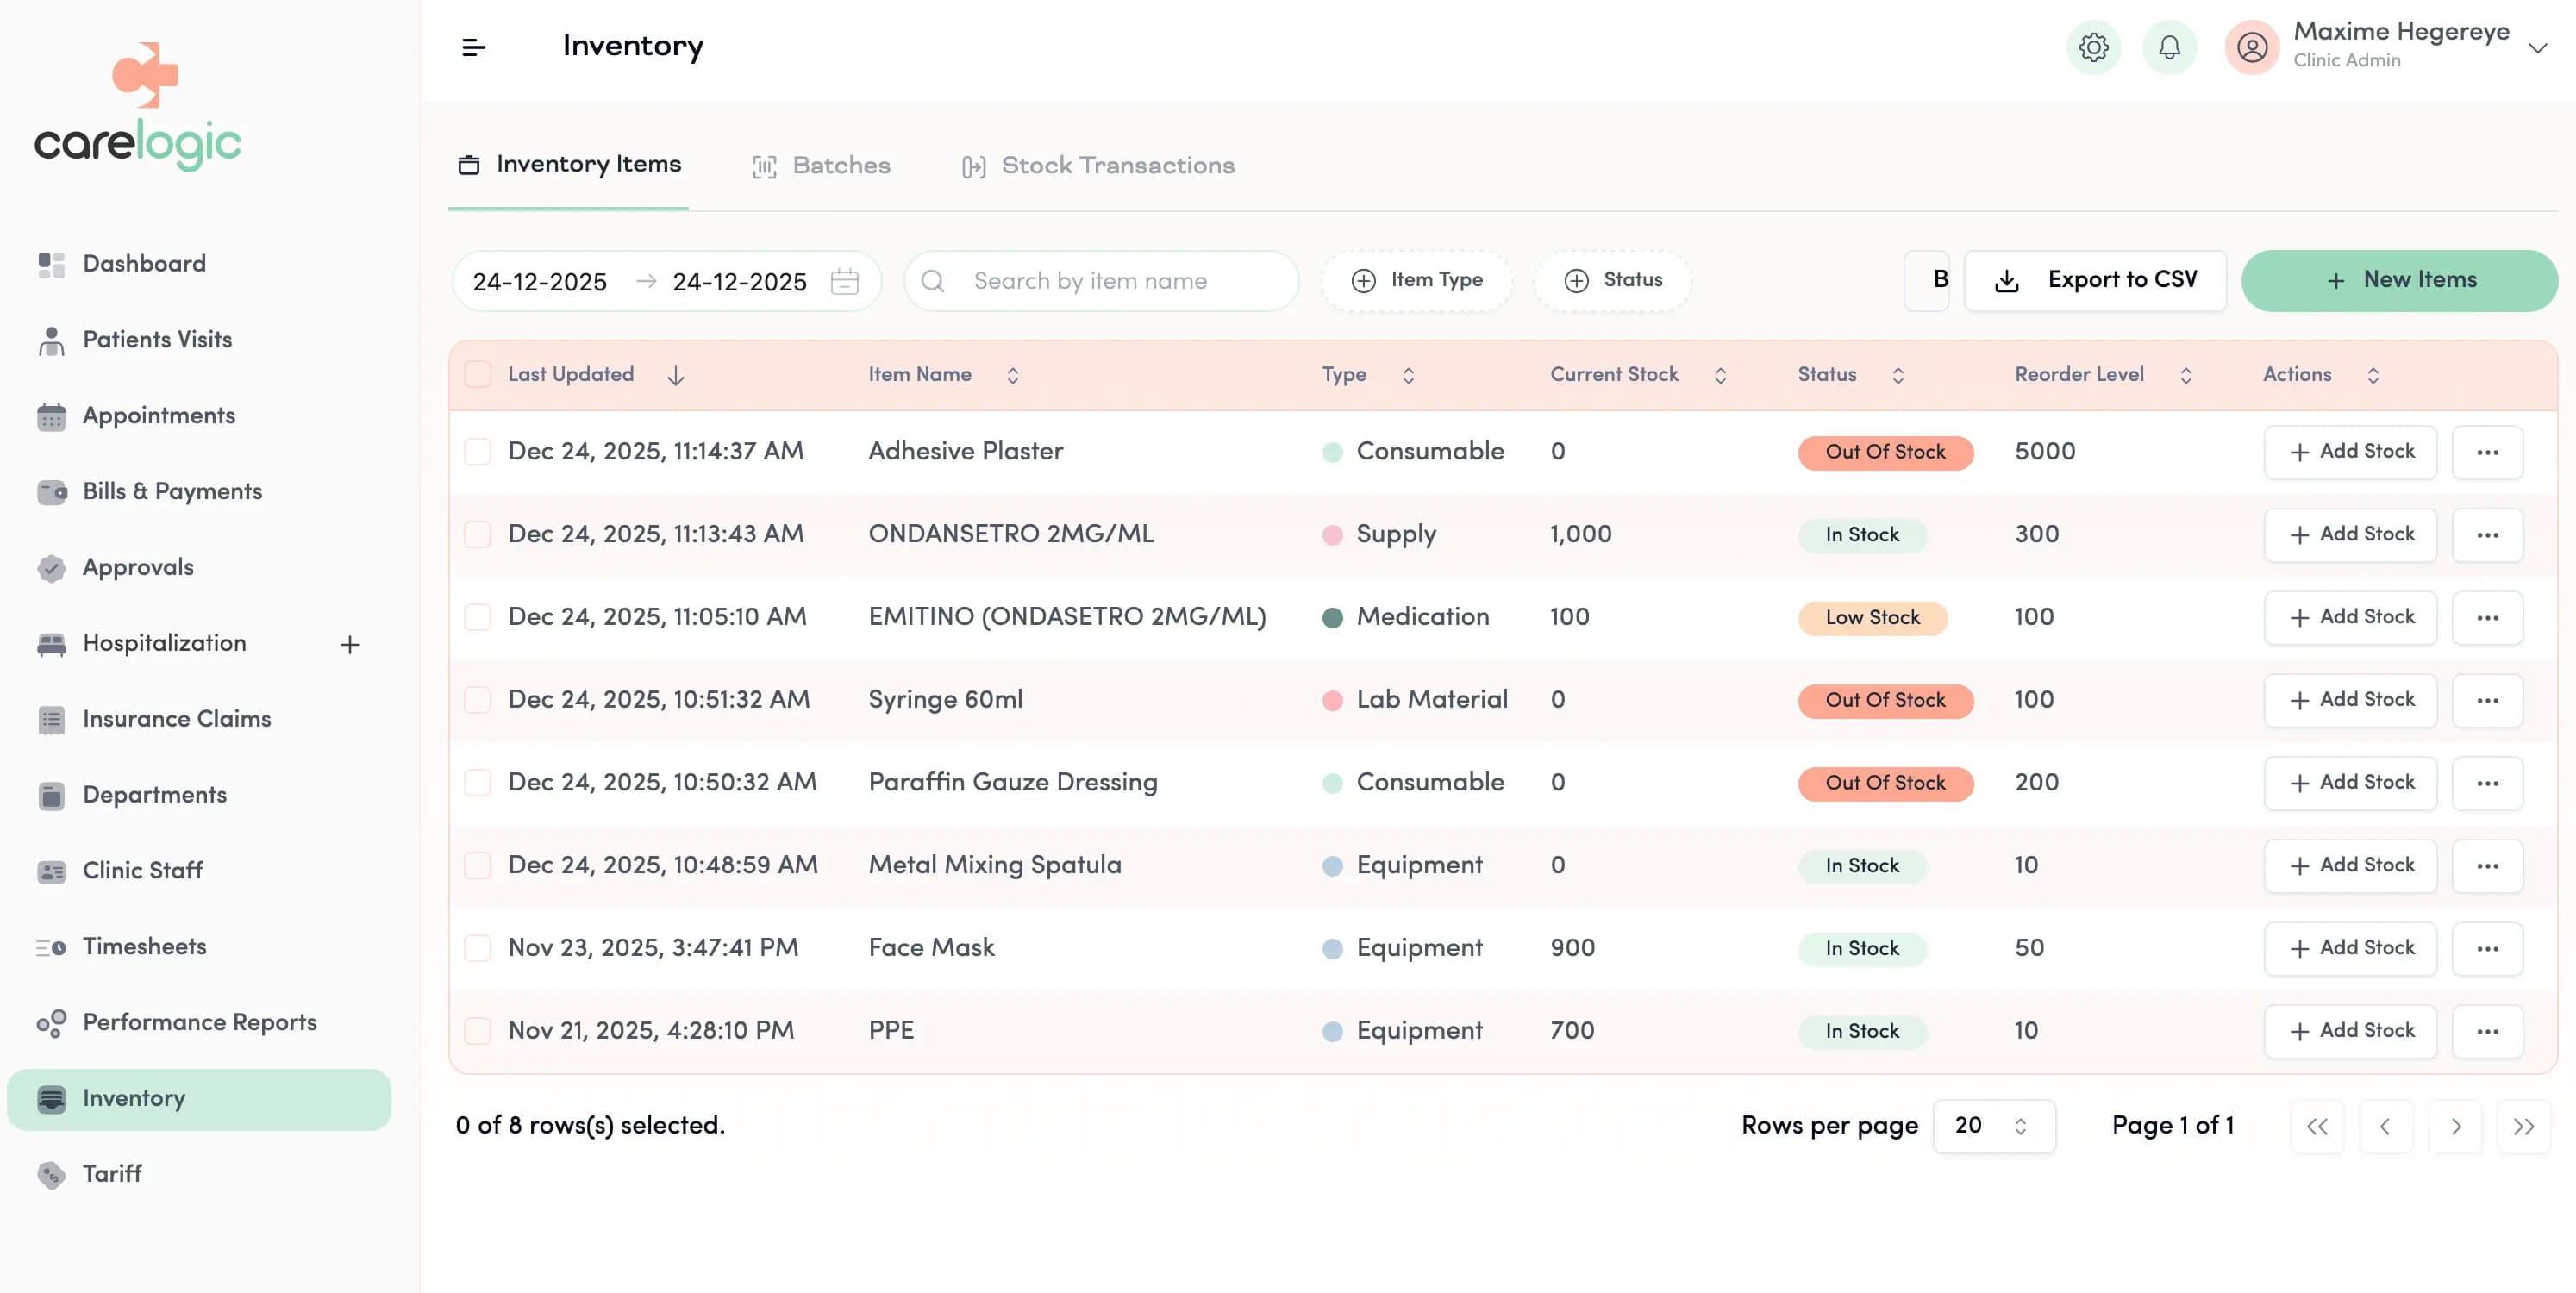Select the checkbox for Adhesive Plaster row
Viewport: 2576px width, 1293px height.
tap(479, 451)
